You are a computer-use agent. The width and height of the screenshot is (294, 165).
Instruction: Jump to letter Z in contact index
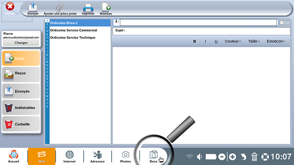[47, 106]
